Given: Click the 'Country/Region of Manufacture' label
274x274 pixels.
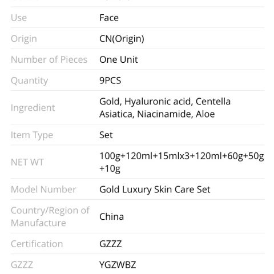Looking at the screenshot, I should 50,217.
